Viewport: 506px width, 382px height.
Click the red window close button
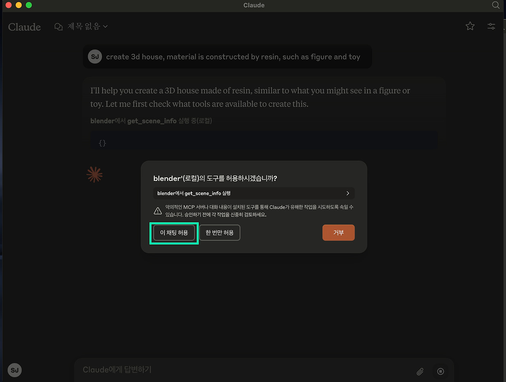[x=8, y=5]
